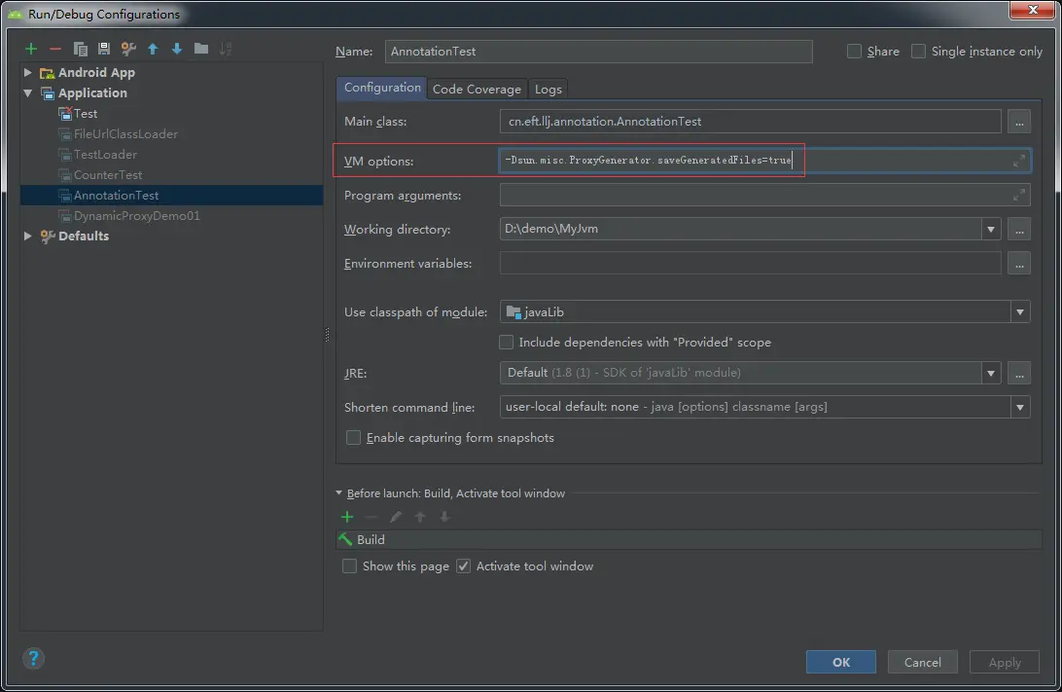Screen dimensions: 1062x692
Task: Browse for Working directory with ellipsis
Action: [x=1018, y=229]
